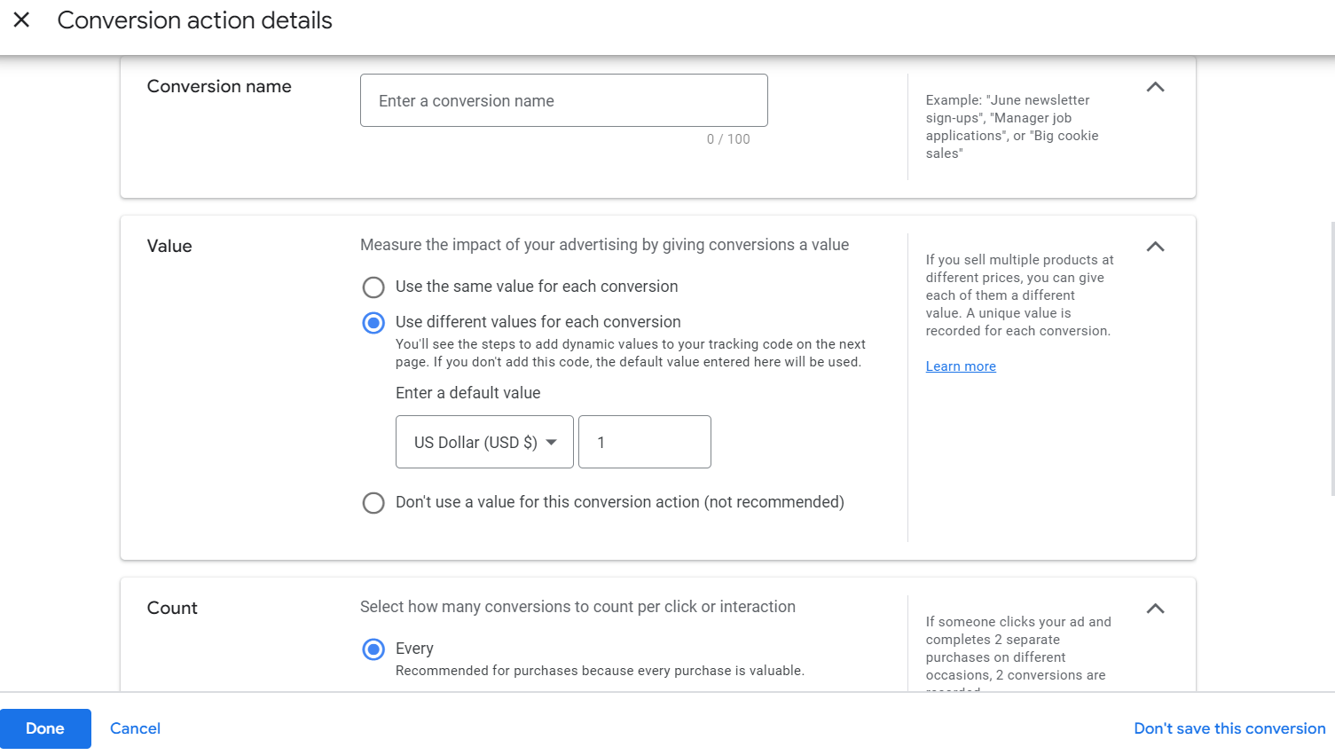
Task: Open the Learn more link
Action: pos(961,366)
